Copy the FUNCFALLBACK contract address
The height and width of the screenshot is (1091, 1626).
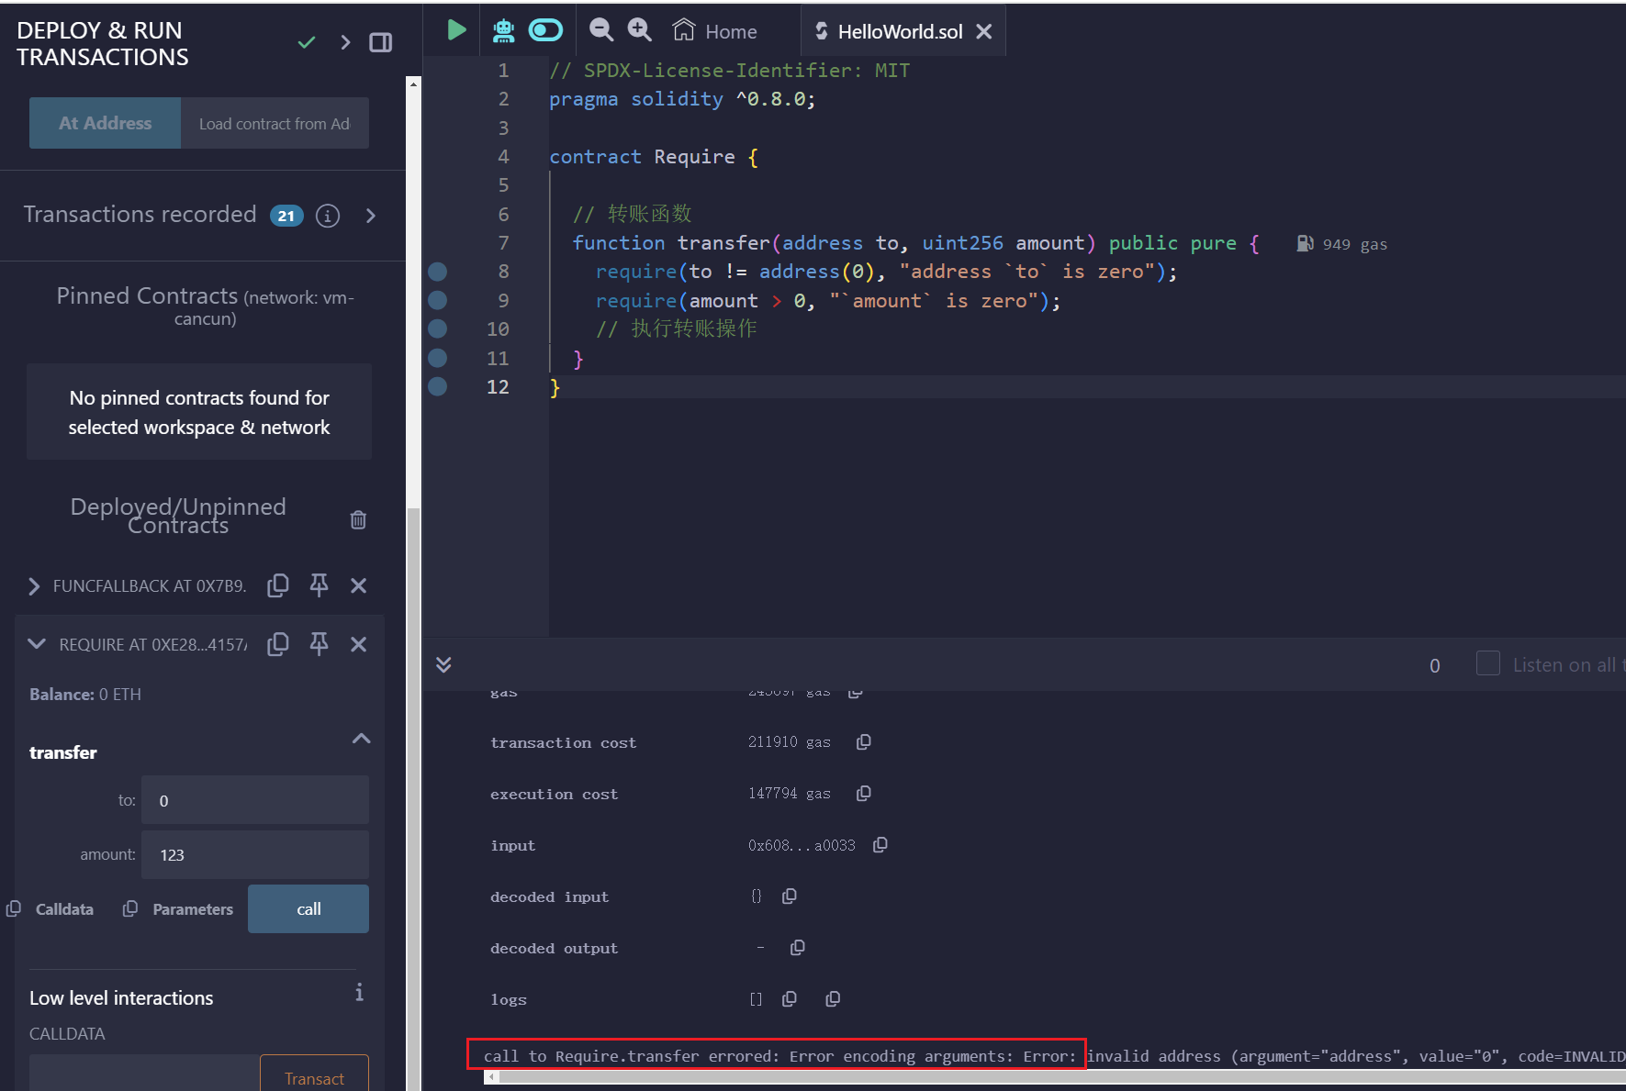(x=278, y=585)
